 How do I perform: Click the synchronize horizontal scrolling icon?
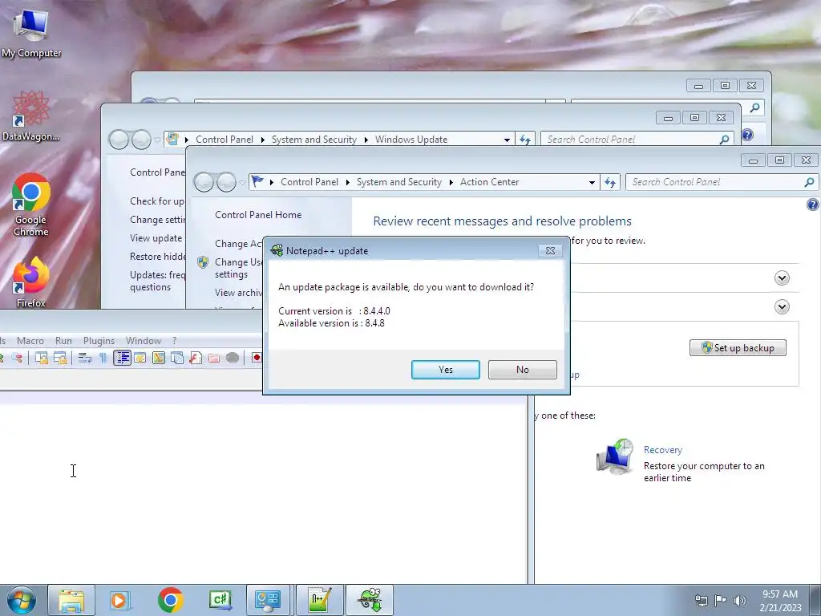click(x=60, y=358)
